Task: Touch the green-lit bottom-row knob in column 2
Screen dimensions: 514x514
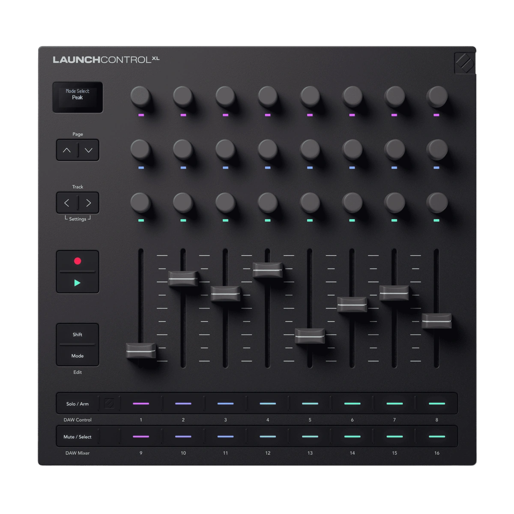Action: [x=183, y=202]
